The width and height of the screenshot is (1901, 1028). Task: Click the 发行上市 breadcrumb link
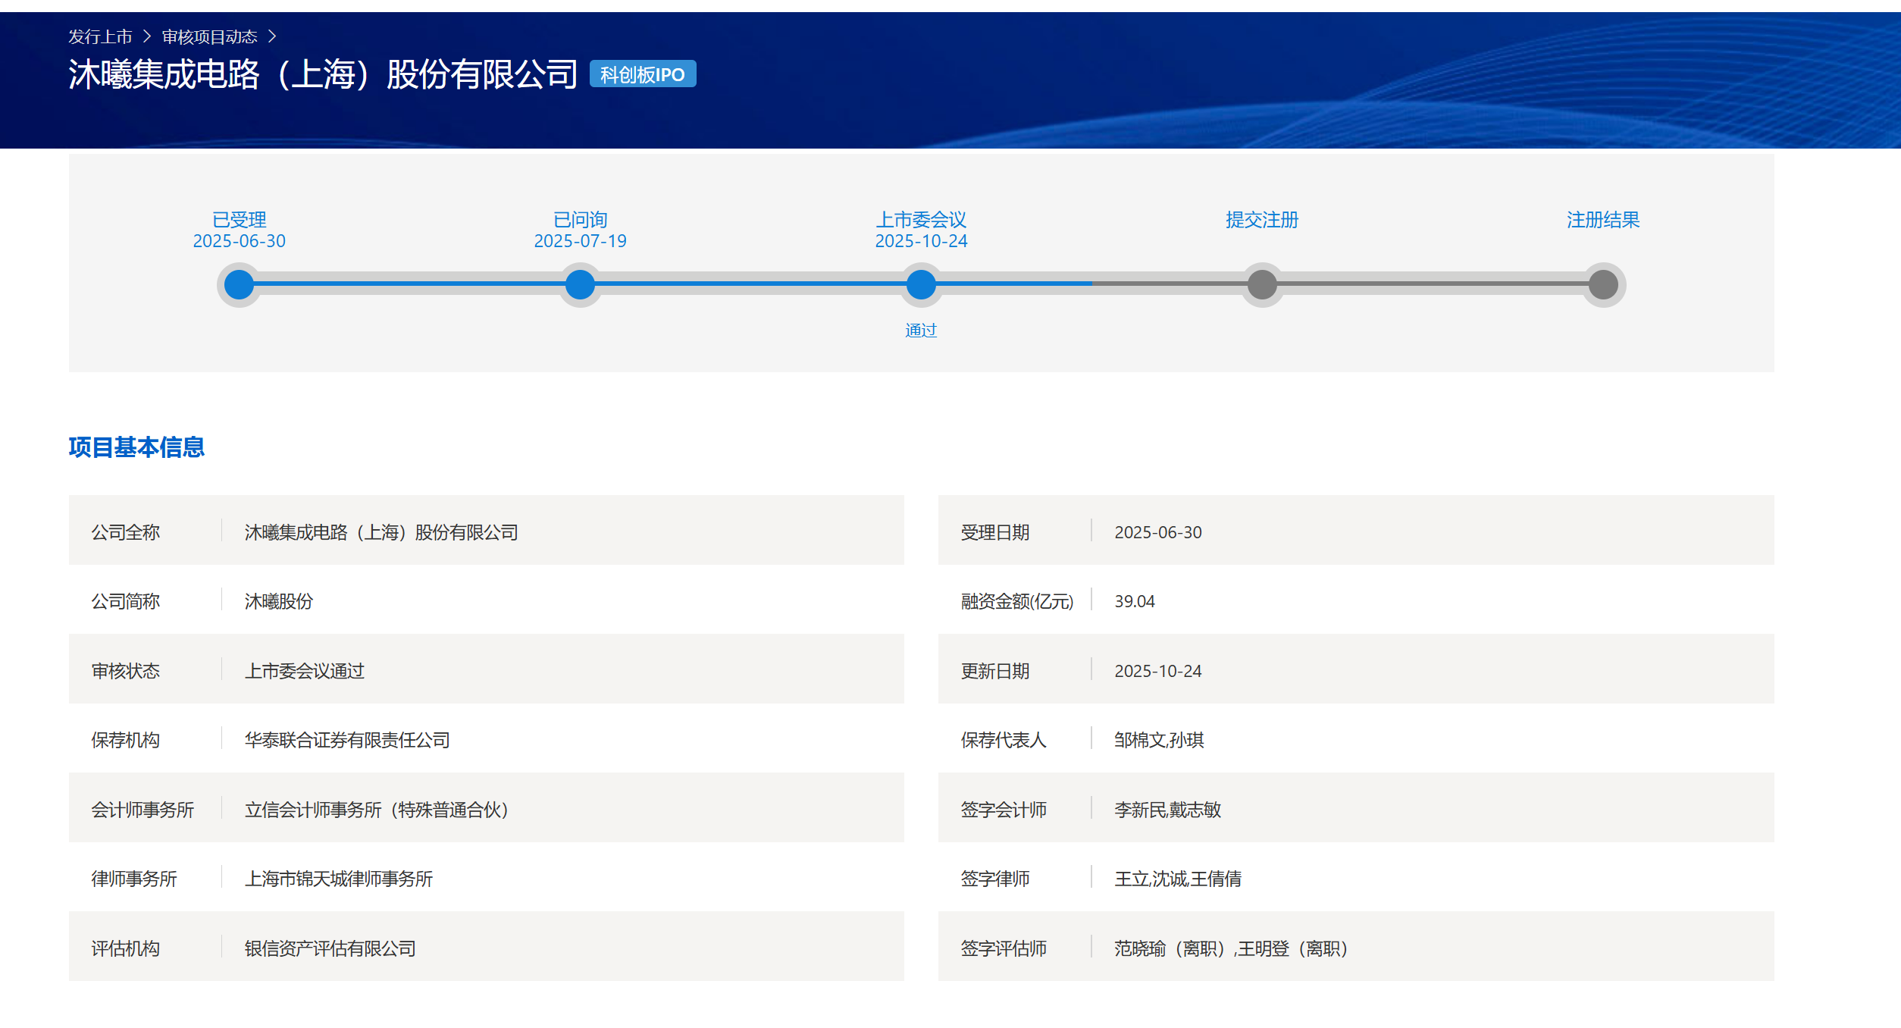[100, 36]
